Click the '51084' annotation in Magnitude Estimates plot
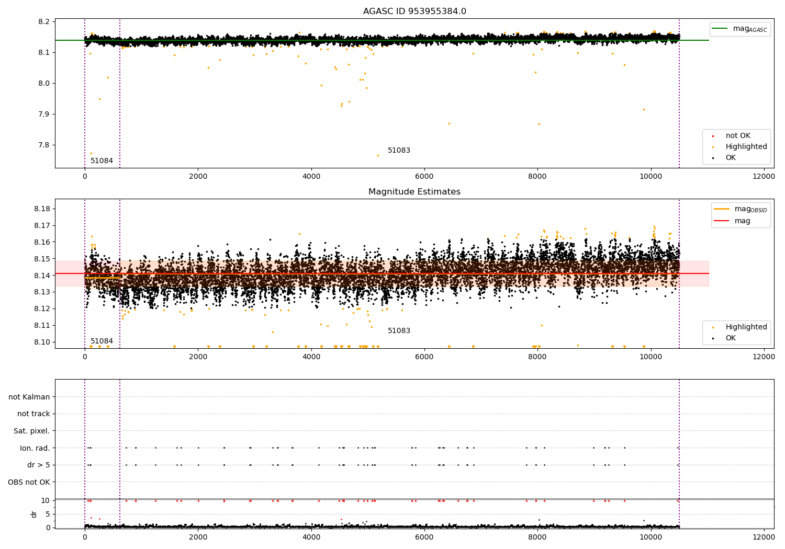The image size is (785, 549). coord(102,341)
